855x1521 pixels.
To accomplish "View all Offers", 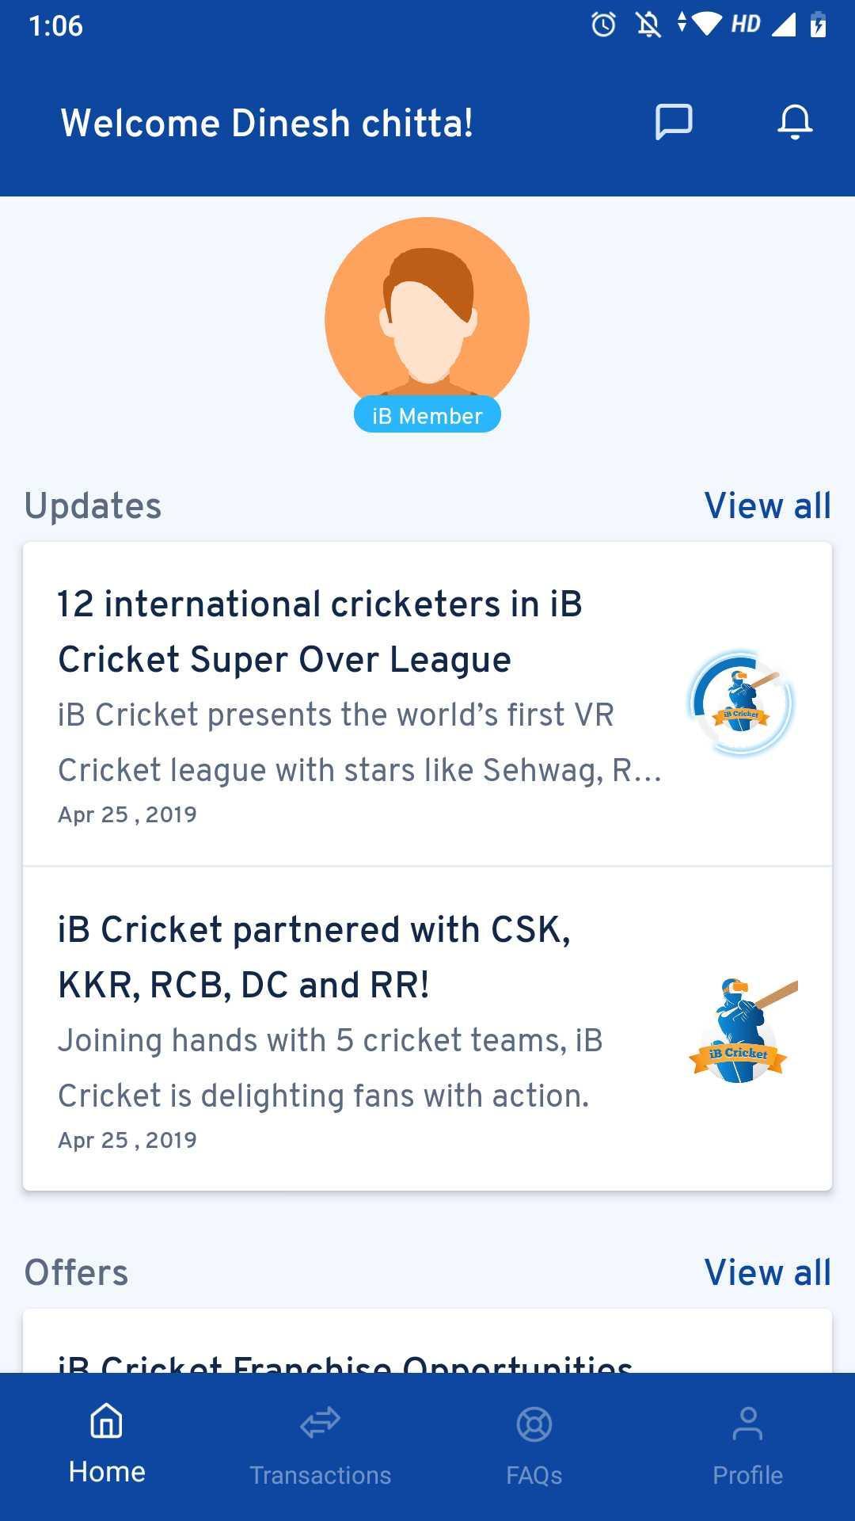I will point(767,1273).
